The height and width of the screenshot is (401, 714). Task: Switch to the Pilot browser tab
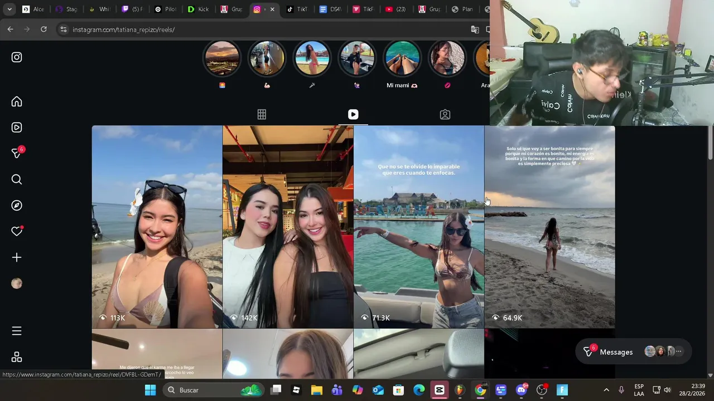(166, 9)
